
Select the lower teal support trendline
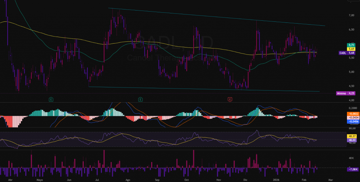[204, 89]
